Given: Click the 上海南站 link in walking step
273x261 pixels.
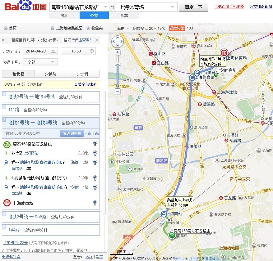Looking at the screenshot, I should click(x=31, y=153).
